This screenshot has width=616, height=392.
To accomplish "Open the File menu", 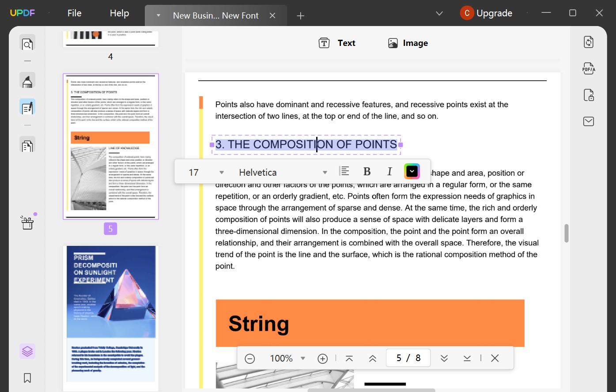I will click(x=74, y=13).
